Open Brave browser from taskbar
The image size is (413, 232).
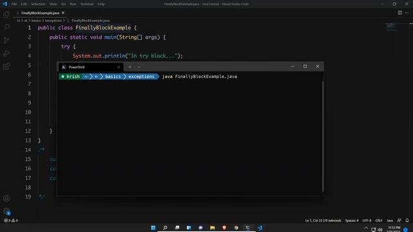click(225, 227)
